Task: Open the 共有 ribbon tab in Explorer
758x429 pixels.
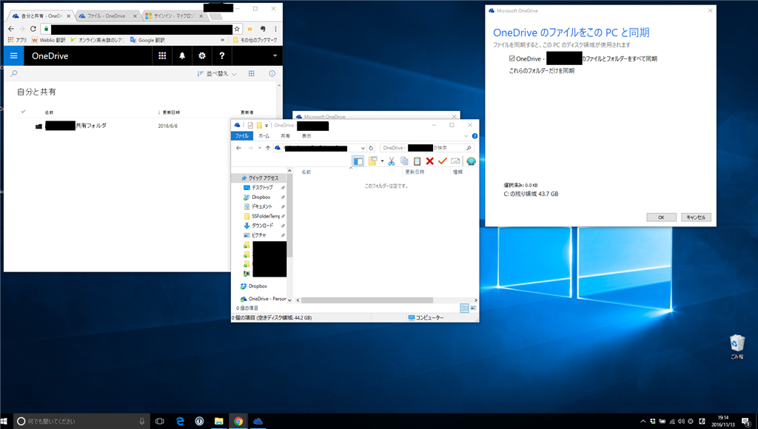Action: [x=286, y=136]
